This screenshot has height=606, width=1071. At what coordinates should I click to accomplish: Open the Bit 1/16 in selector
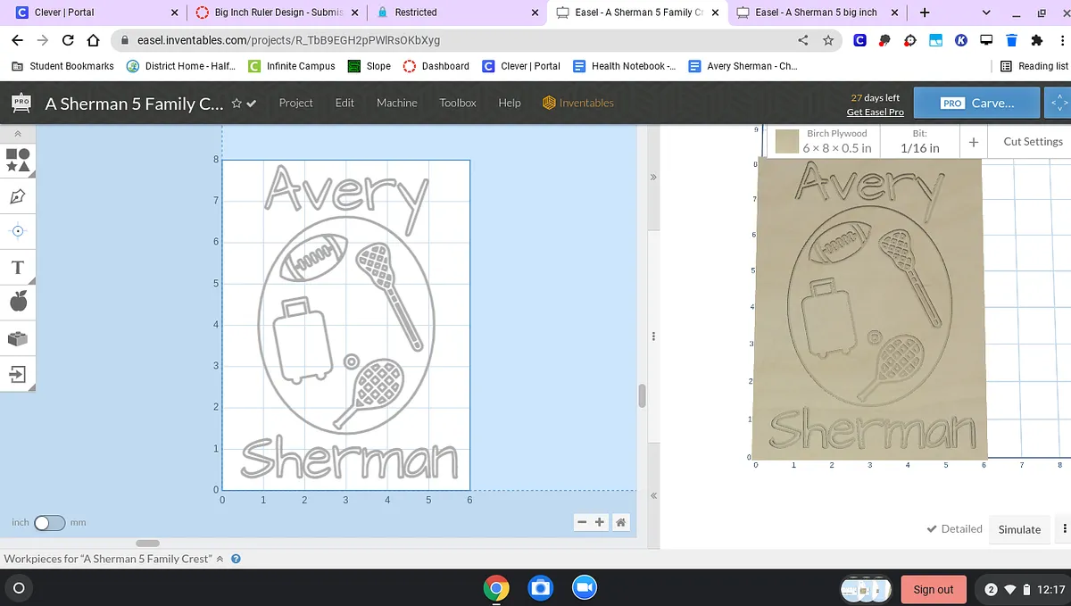coord(919,142)
